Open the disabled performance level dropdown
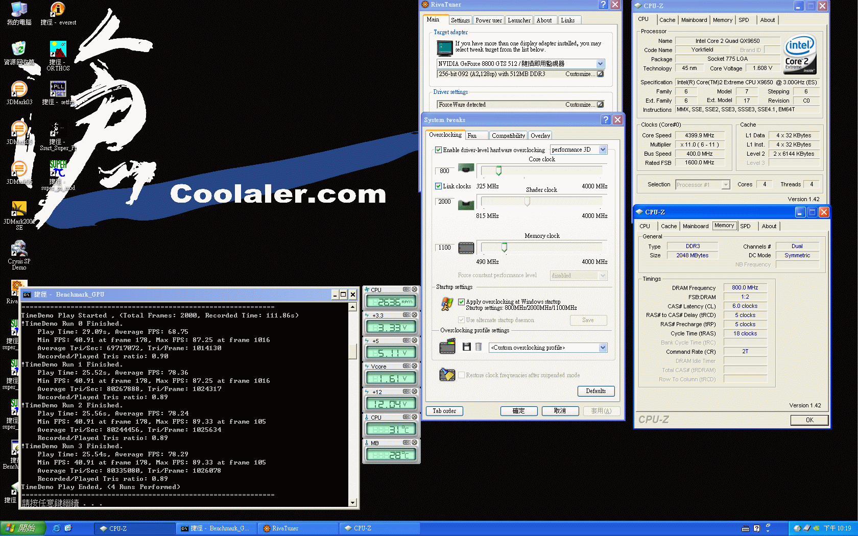Viewport: 858px width, 536px height. coord(603,276)
